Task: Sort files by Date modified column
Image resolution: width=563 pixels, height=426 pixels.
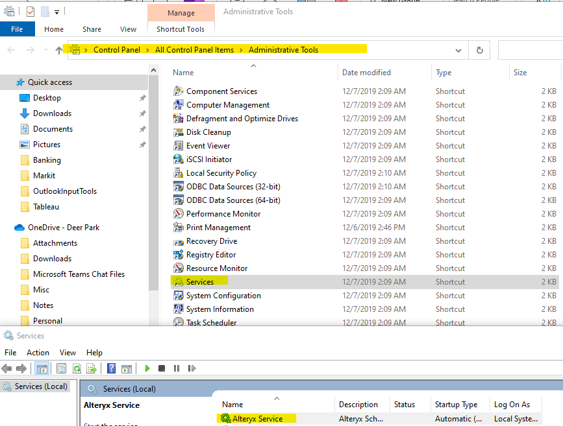Action: 384,73
